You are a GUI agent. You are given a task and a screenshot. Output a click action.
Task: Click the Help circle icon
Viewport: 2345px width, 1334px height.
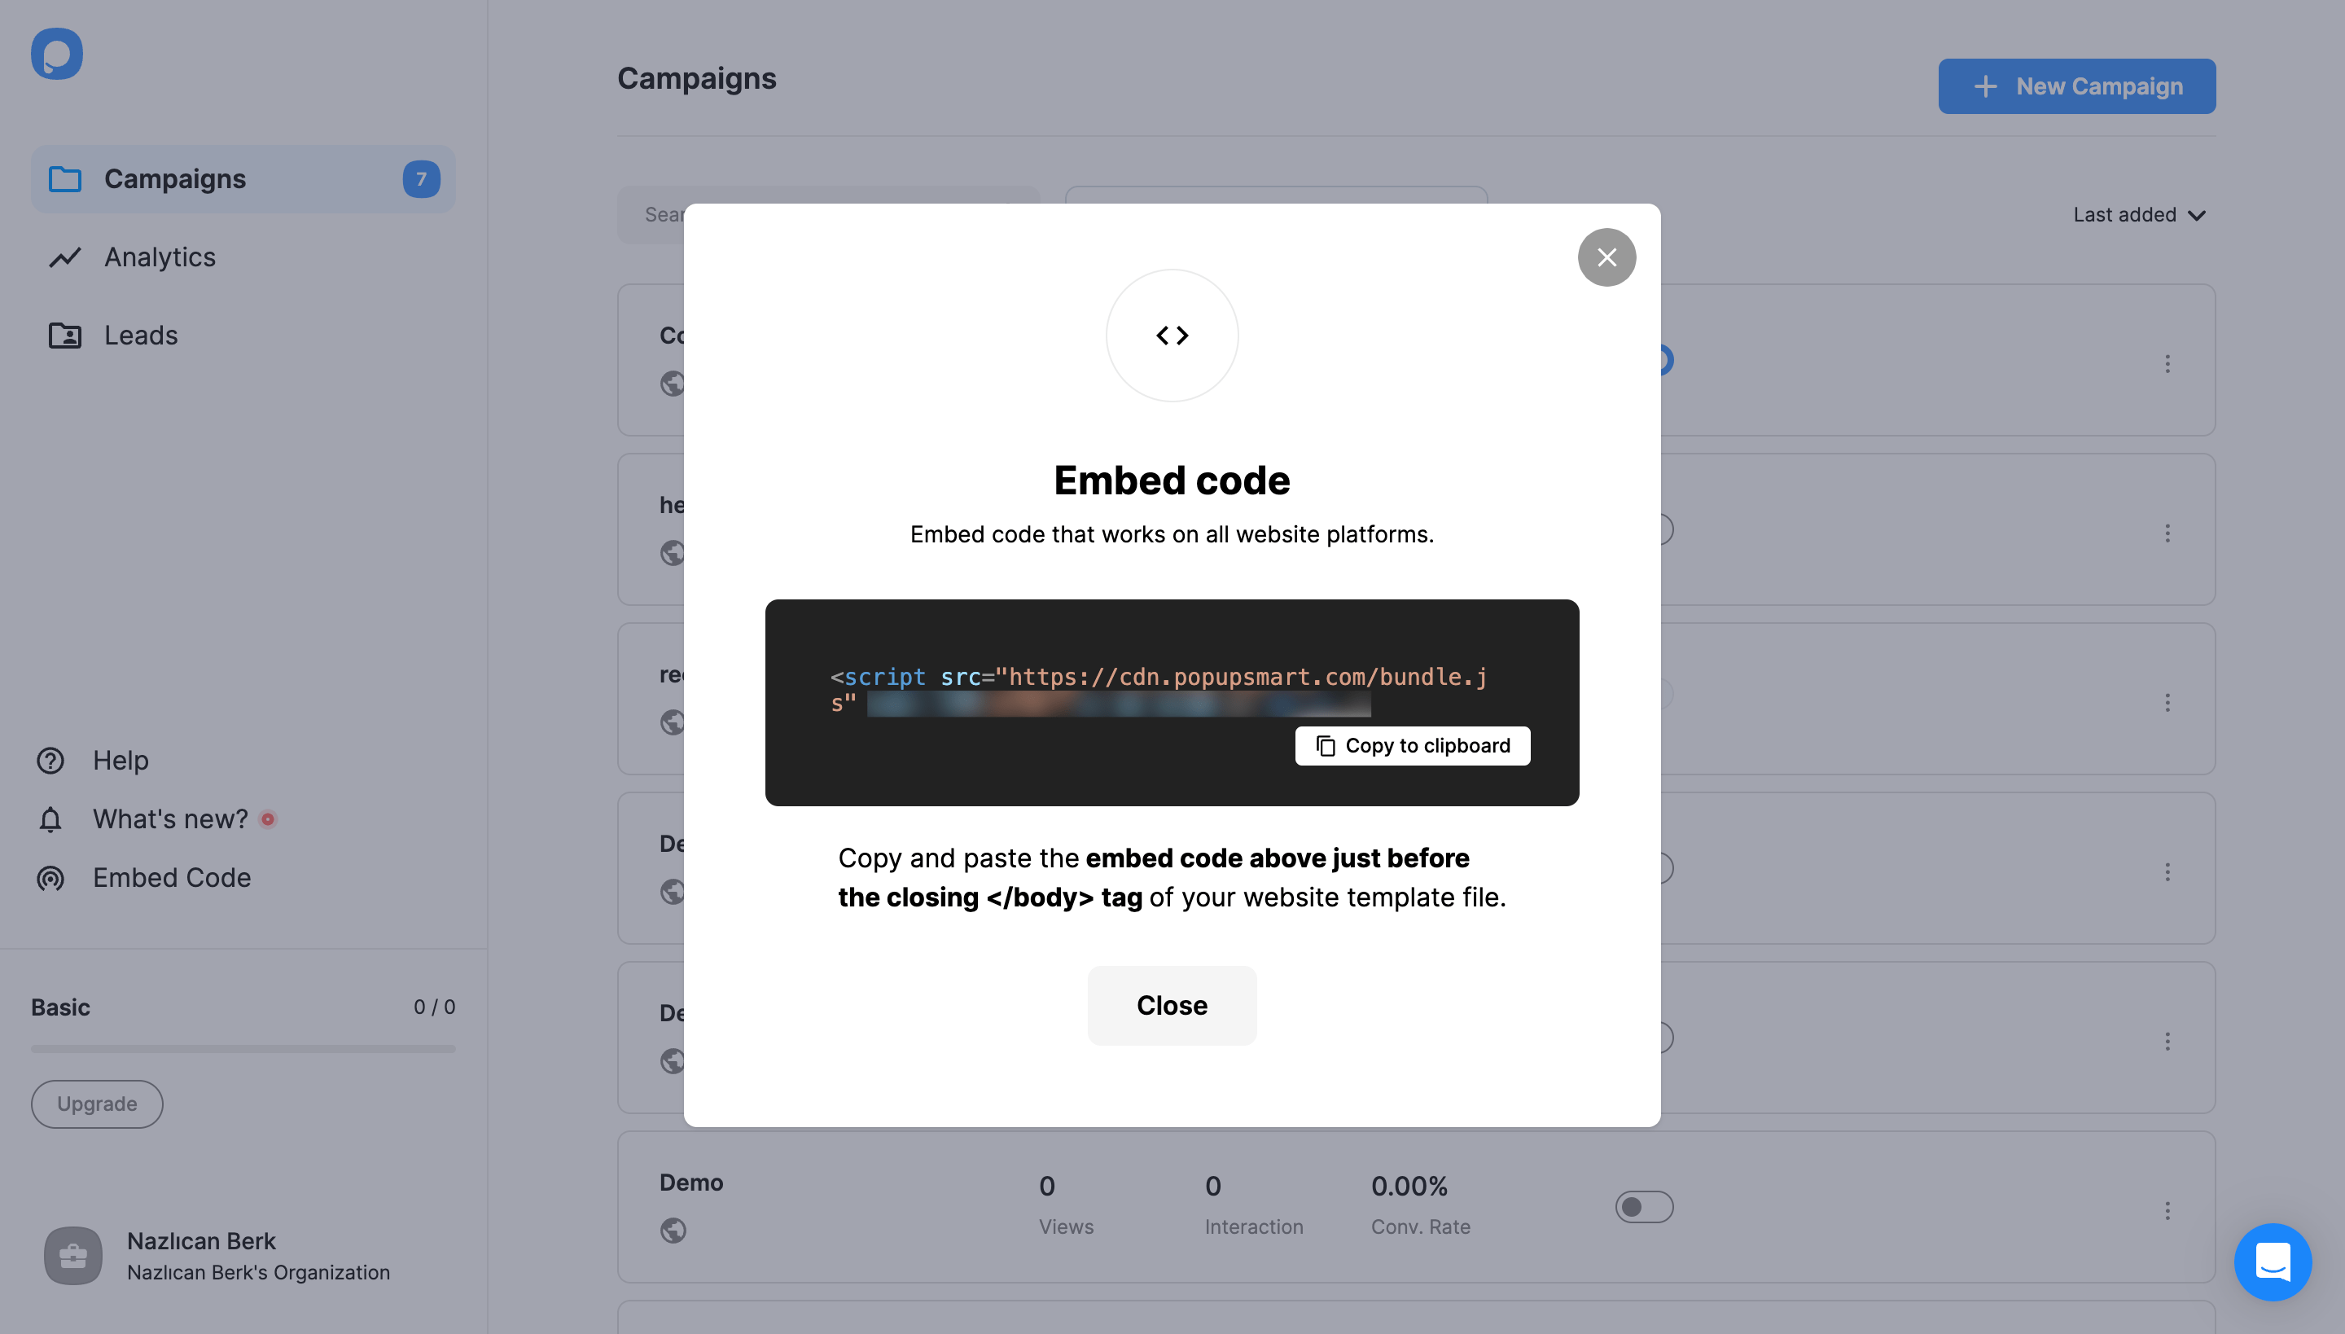point(48,759)
